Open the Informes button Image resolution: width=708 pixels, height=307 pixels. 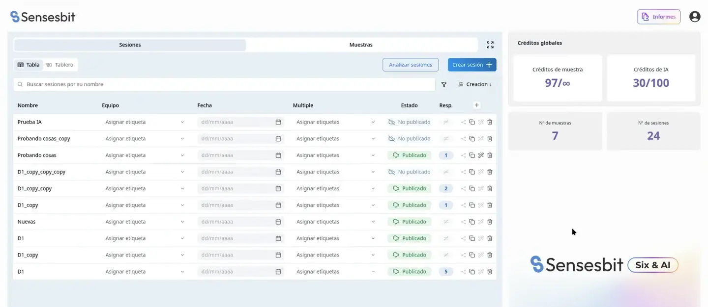[x=659, y=17]
